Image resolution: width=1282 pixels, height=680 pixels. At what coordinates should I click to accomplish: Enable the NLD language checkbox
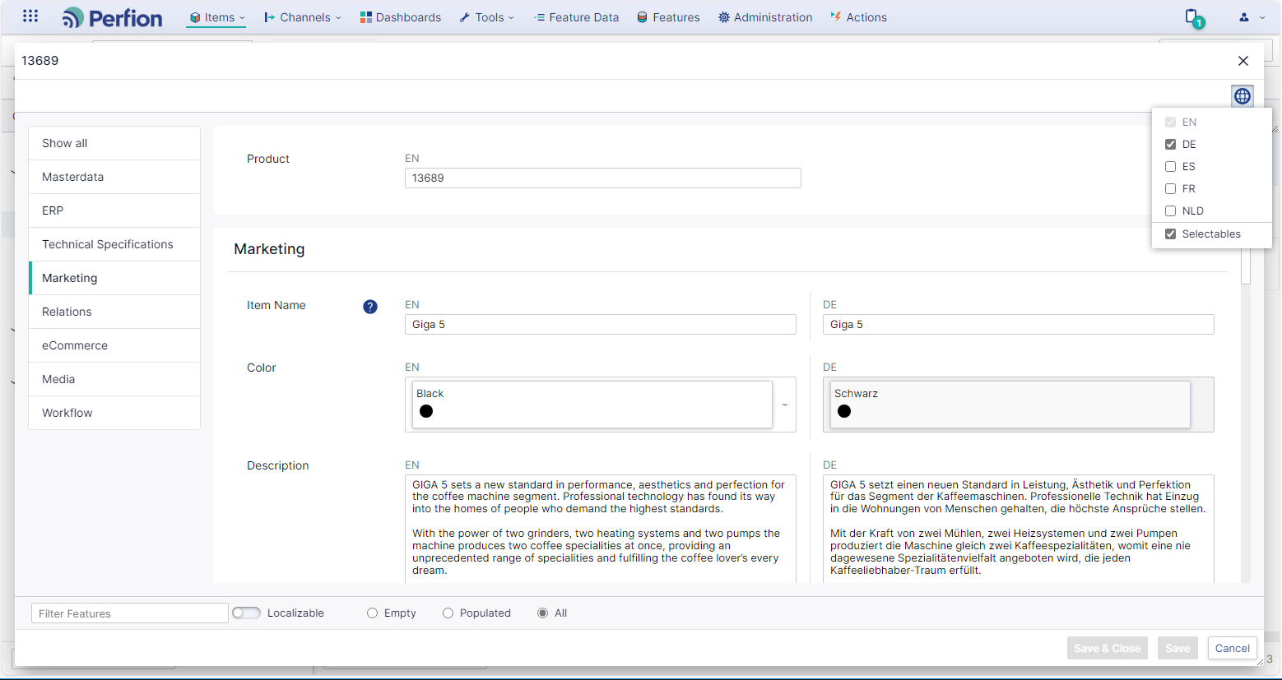[1170, 210]
